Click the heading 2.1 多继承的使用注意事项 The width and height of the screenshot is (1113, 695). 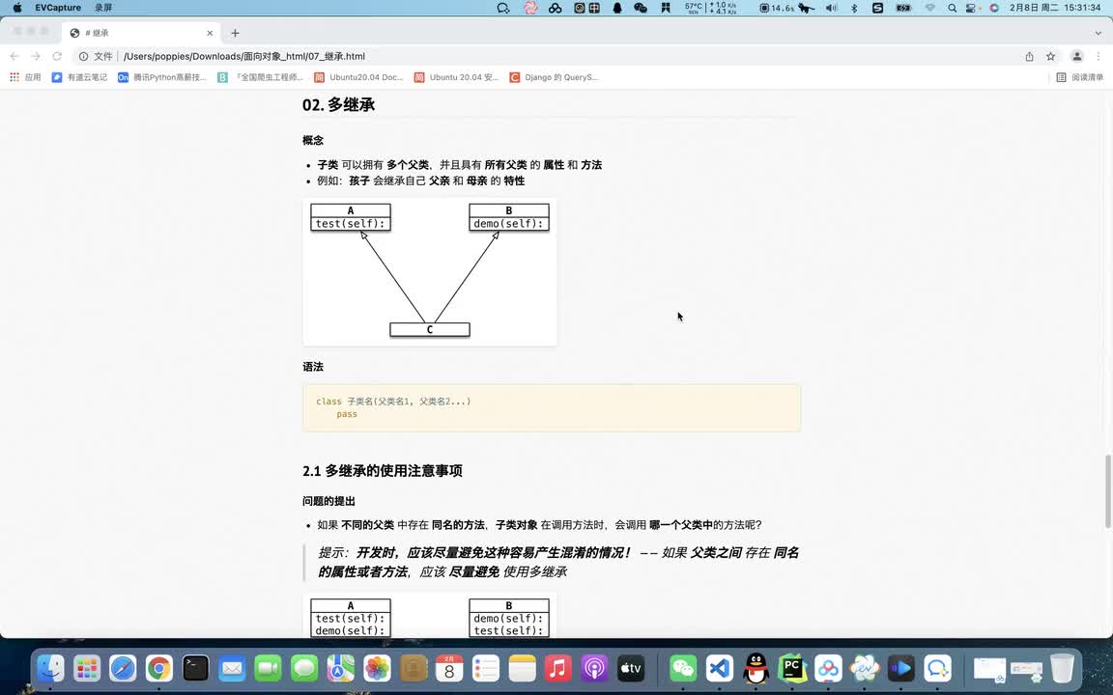pyautogui.click(x=383, y=471)
